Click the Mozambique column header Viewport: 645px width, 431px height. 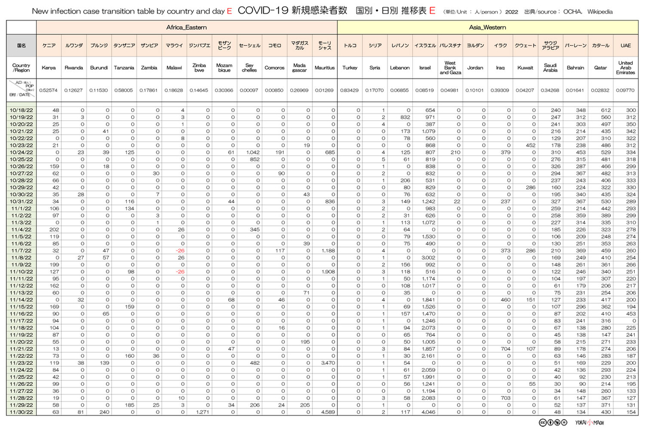(224, 68)
